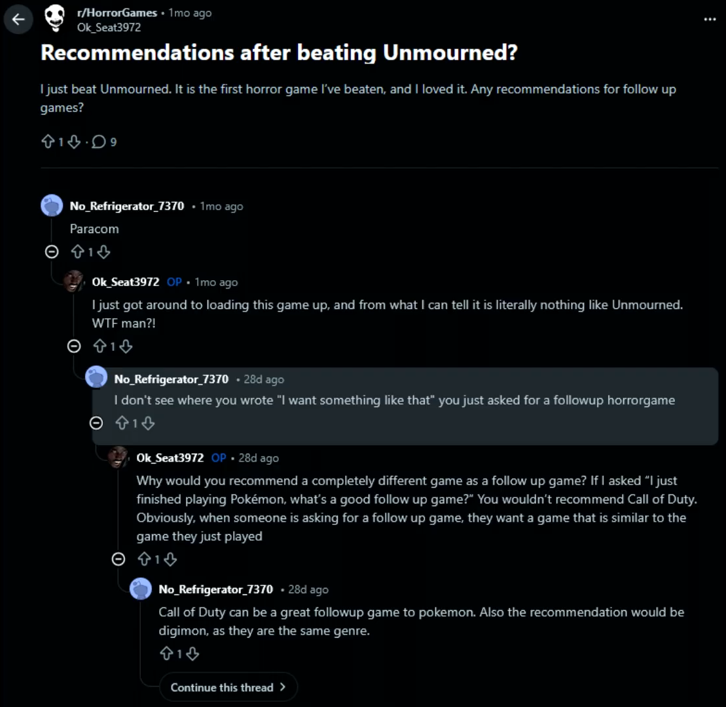Downvote the Pokémon follow-up game reply

tap(170, 559)
